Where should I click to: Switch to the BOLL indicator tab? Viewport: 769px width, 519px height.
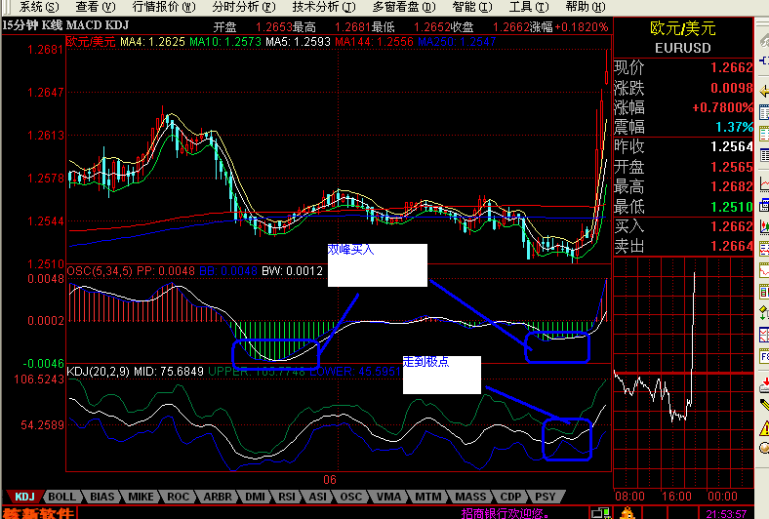click(61, 497)
